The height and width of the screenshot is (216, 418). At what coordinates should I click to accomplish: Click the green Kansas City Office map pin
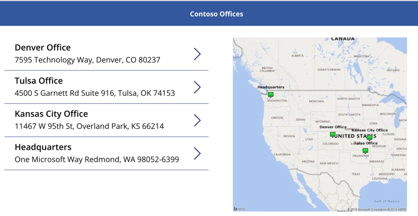[x=369, y=138]
